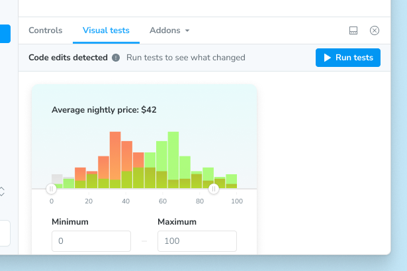Click the Average nightly price heading
This screenshot has height=271, width=407.
pos(104,110)
